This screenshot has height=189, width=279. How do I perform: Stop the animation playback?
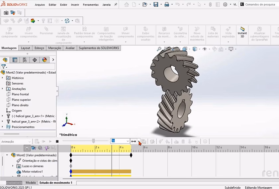coord(57,141)
